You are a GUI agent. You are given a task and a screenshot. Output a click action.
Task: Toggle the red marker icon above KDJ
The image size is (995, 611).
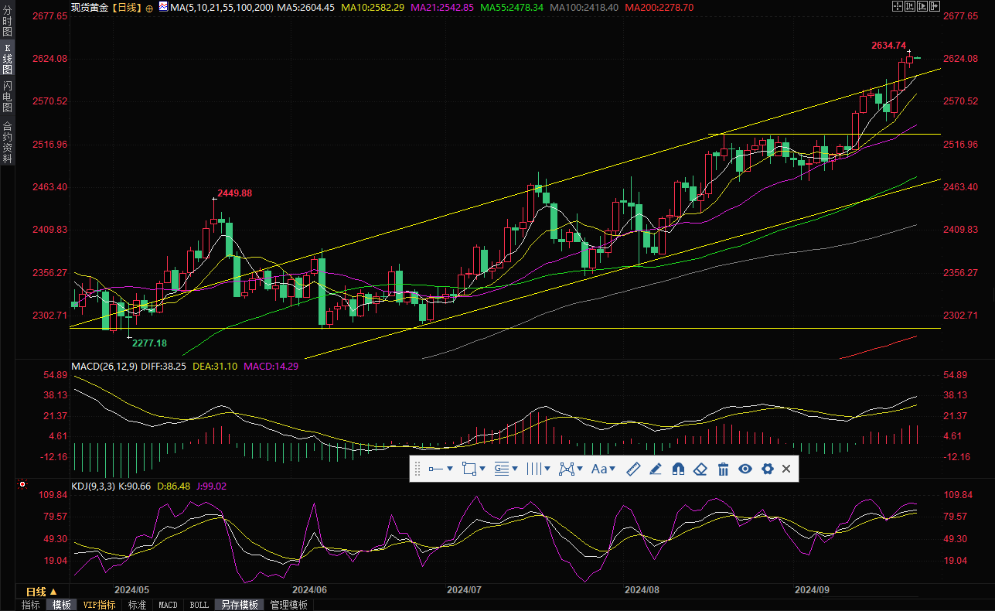(22, 486)
